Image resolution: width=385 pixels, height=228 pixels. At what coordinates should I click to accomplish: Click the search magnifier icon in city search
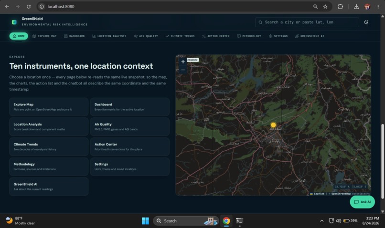[260, 22]
